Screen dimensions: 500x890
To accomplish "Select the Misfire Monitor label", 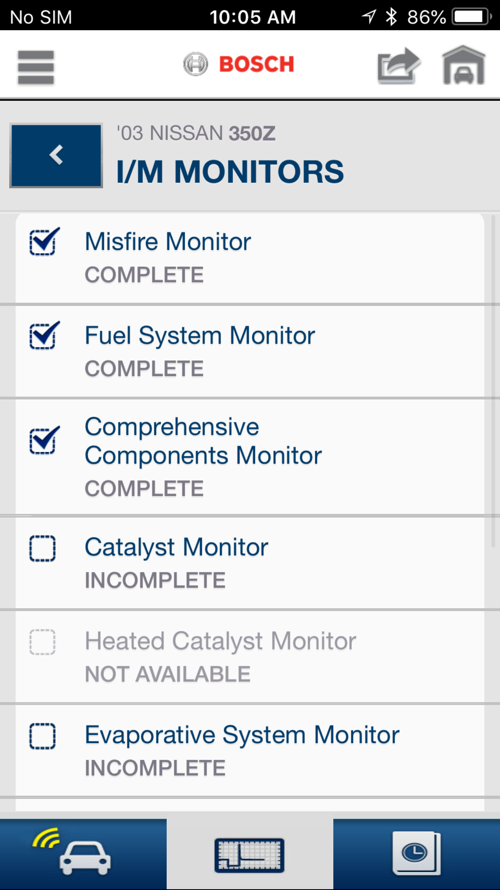I will 168,242.
